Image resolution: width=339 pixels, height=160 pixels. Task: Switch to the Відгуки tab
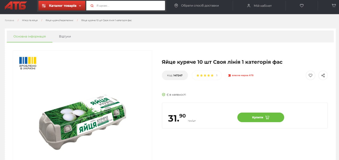[x=65, y=37]
